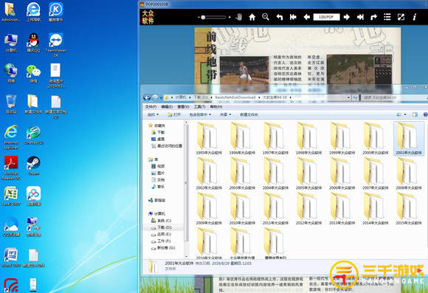Select the 2001年大众软件 folder
The width and height of the screenshot is (428, 293).
coord(409,139)
